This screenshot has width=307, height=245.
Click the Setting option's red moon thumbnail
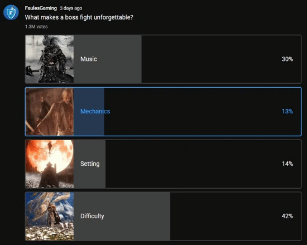[50, 164]
